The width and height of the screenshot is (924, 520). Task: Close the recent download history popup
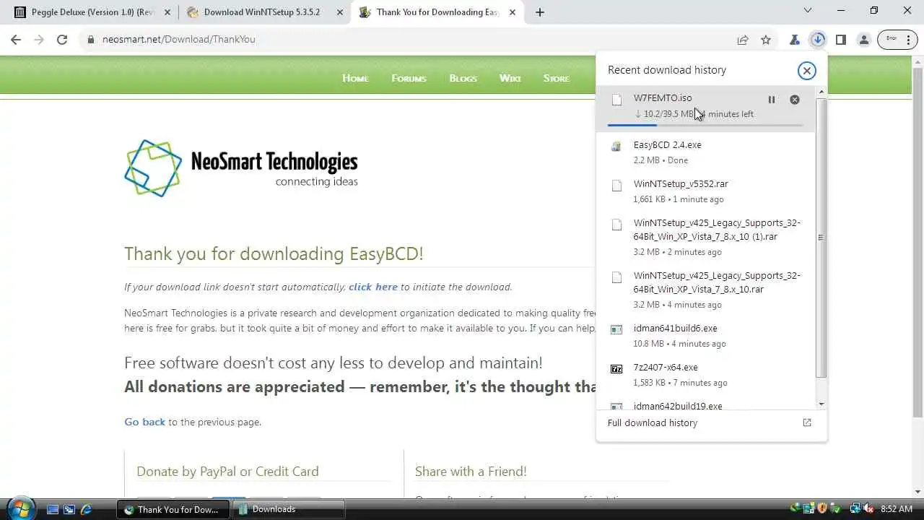click(x=806, y=70)
